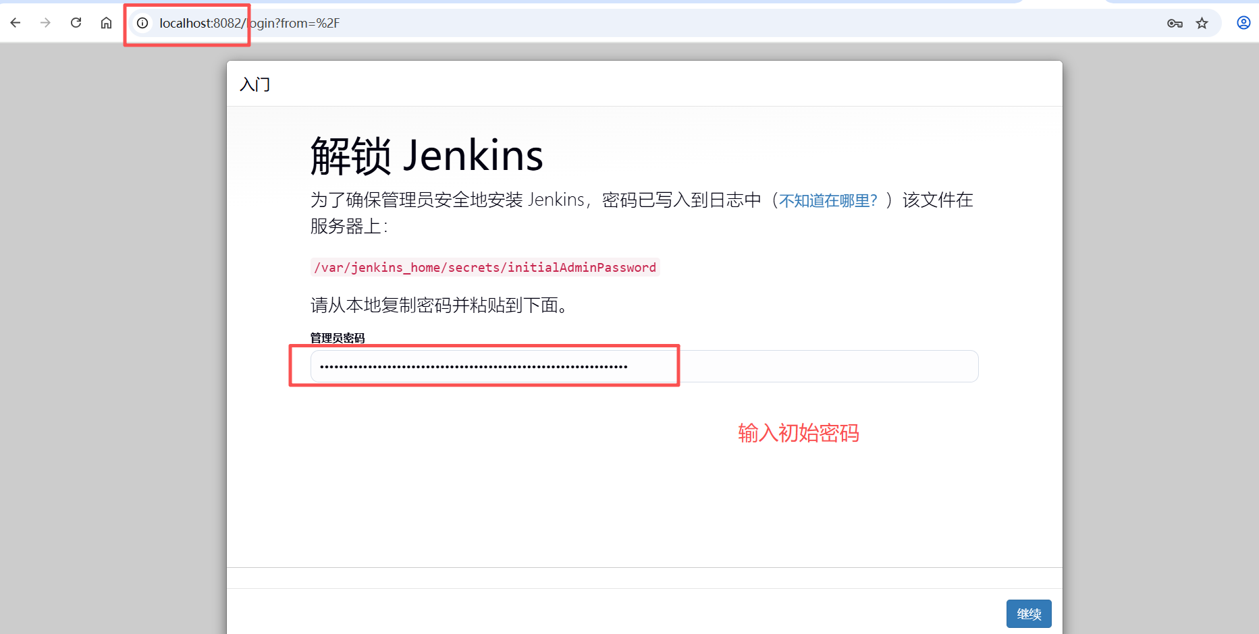This screenshot has height=634, width=1259.
Task: Go back using the browser back arrow
Action: coord(16,23)
